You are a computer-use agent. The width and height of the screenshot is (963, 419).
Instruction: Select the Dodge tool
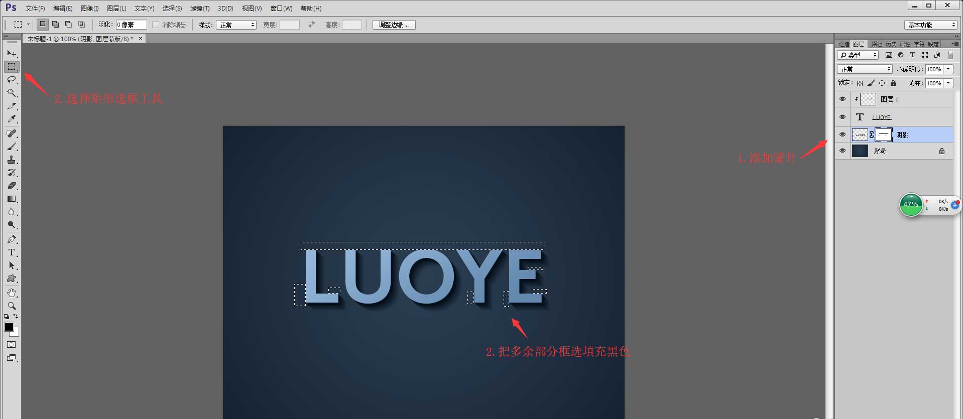coord(12,225)
